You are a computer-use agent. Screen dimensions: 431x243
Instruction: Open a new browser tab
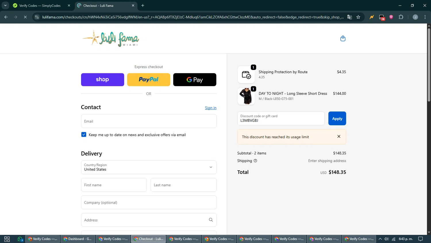click(x=143, y=5)
